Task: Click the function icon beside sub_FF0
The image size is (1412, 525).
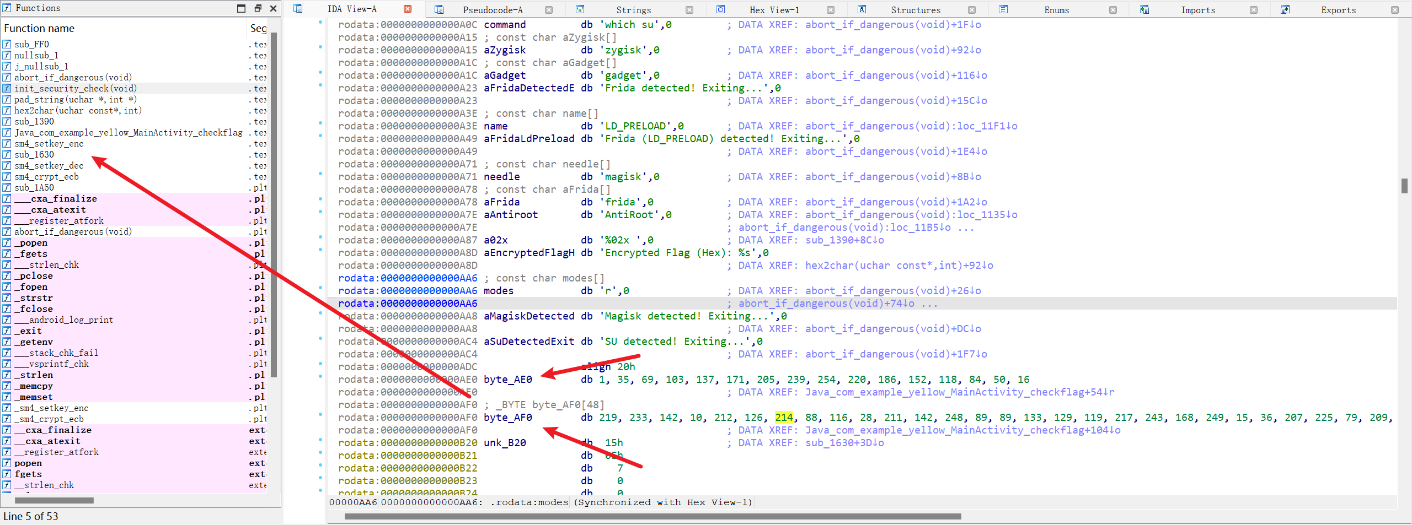Action: (x=7, y=44)
